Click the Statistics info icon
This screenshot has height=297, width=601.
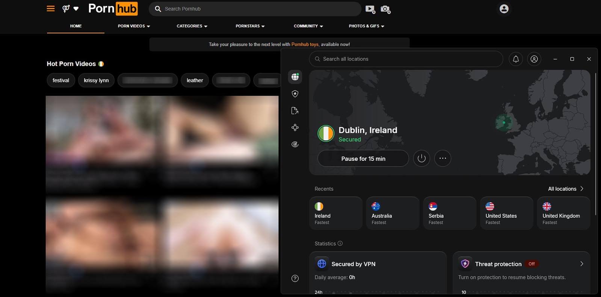pos(340,243)
